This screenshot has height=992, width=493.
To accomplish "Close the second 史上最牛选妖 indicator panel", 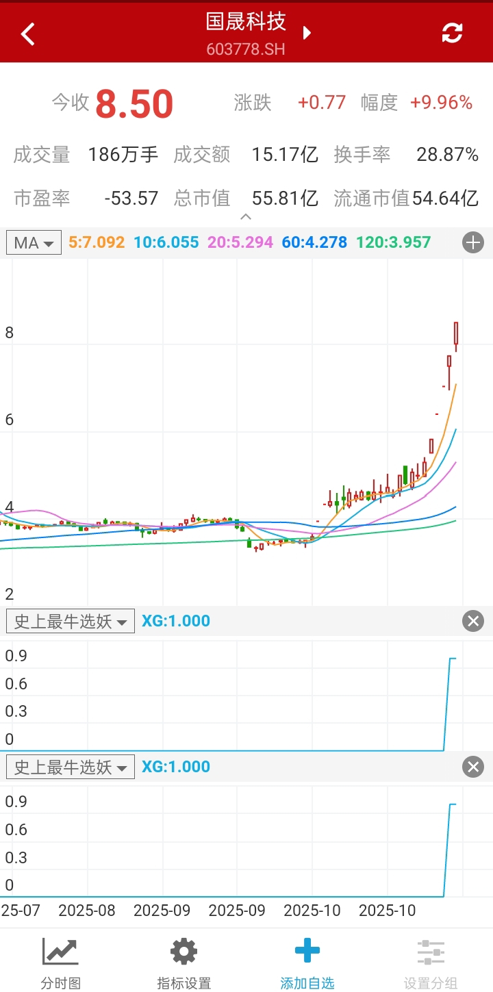I will pos(473,767).
